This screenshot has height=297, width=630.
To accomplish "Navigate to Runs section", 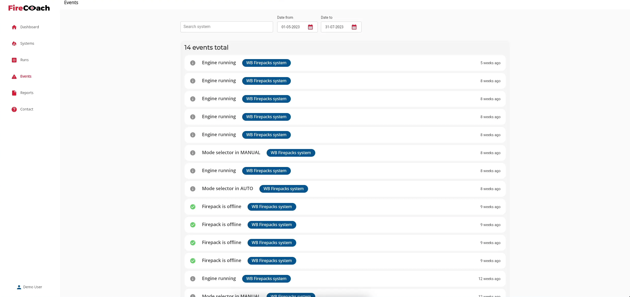I will [x=24, y=60].
